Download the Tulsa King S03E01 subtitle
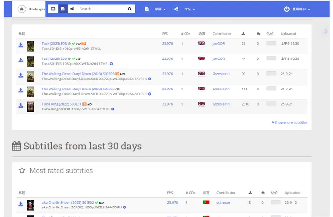This screenshot has width=333, height=217. click(21, 104)
